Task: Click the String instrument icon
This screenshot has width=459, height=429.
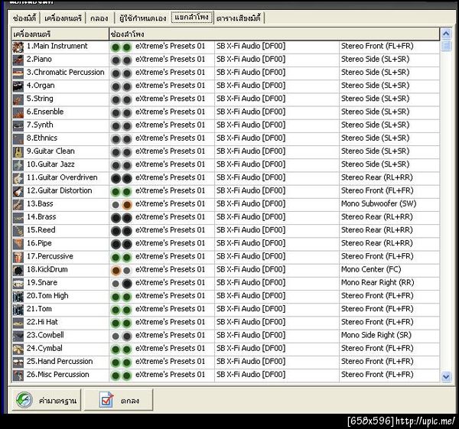Action: click(18, 99)
